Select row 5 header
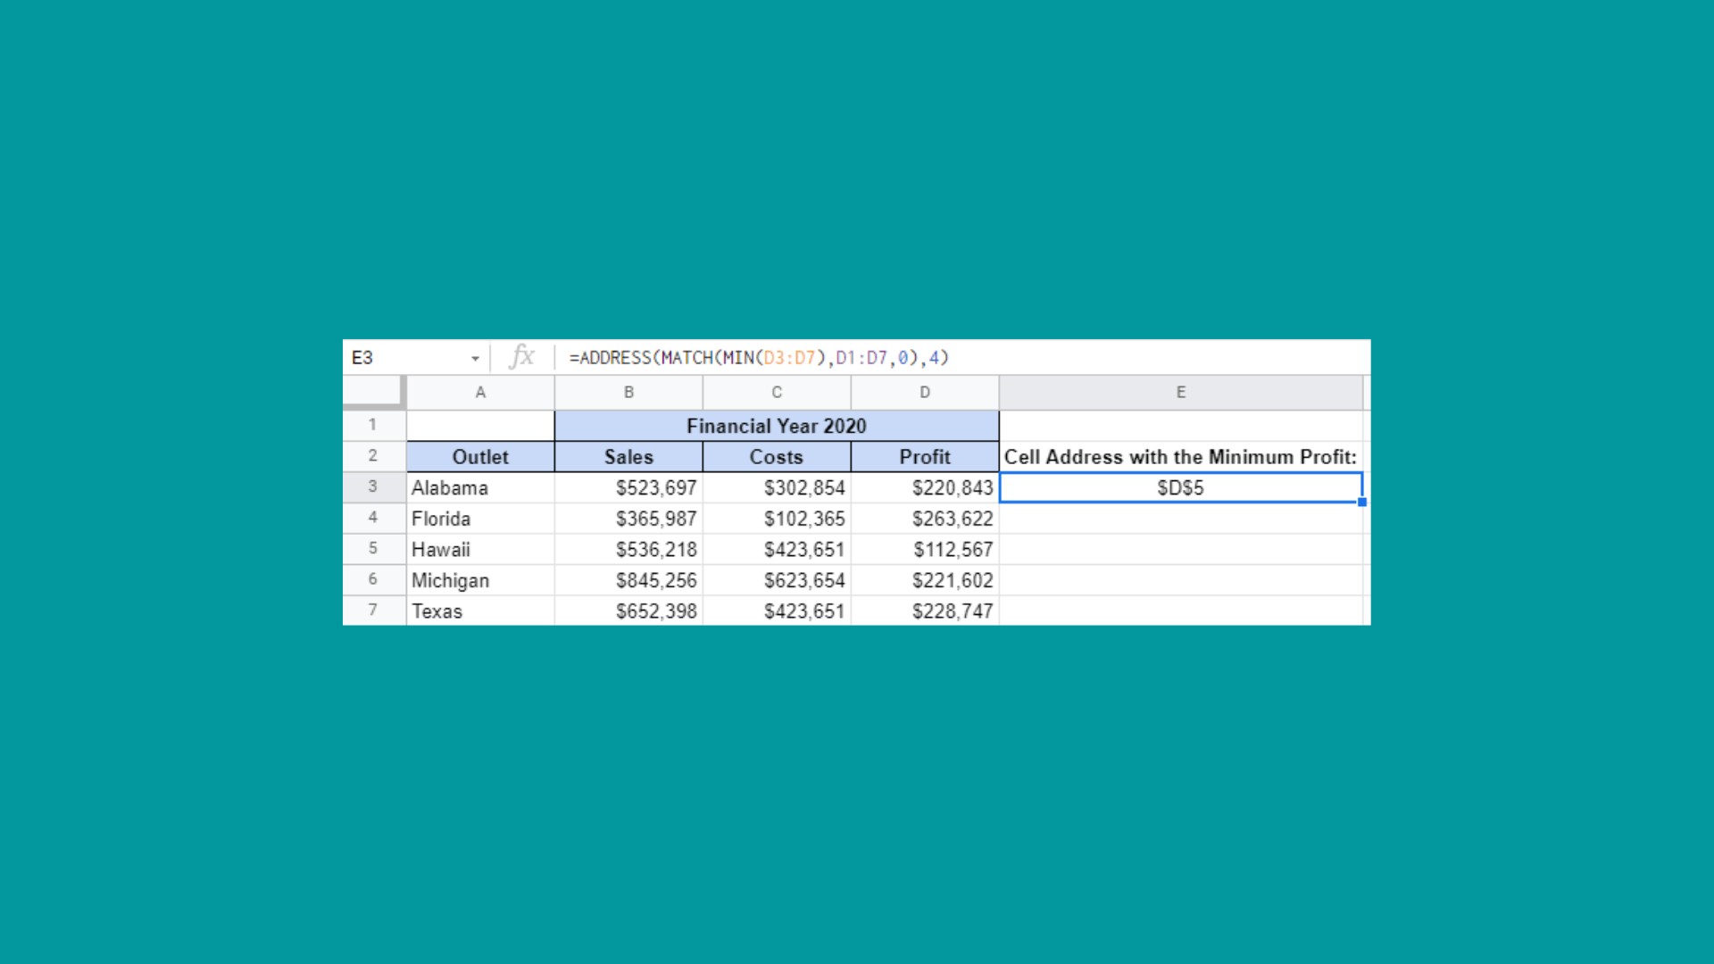1714x964 pixels. 373,549
